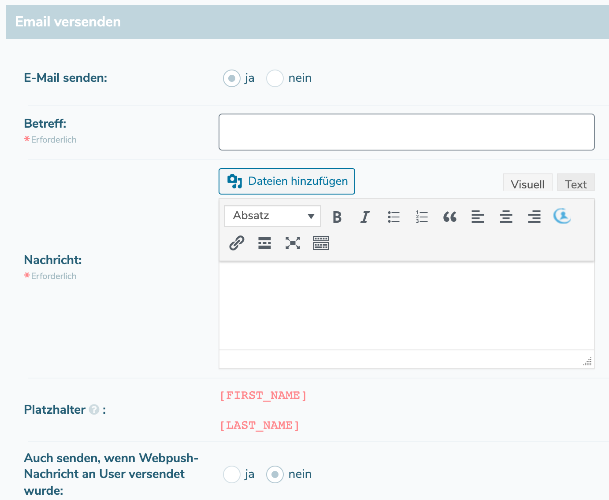Center align the text
609x500 pixels.
506,217
